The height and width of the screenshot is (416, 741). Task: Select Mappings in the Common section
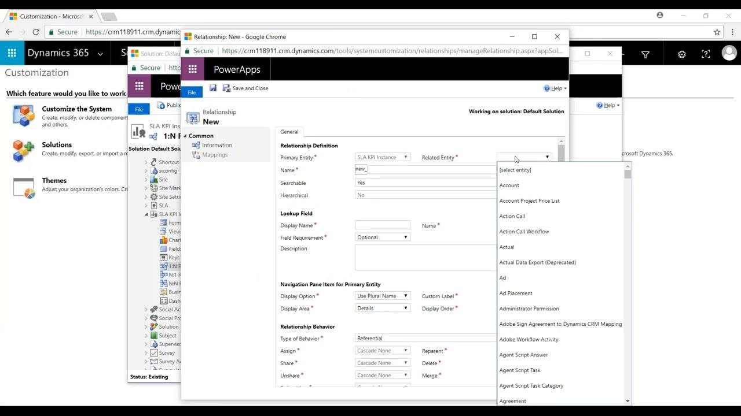[215, 155]
